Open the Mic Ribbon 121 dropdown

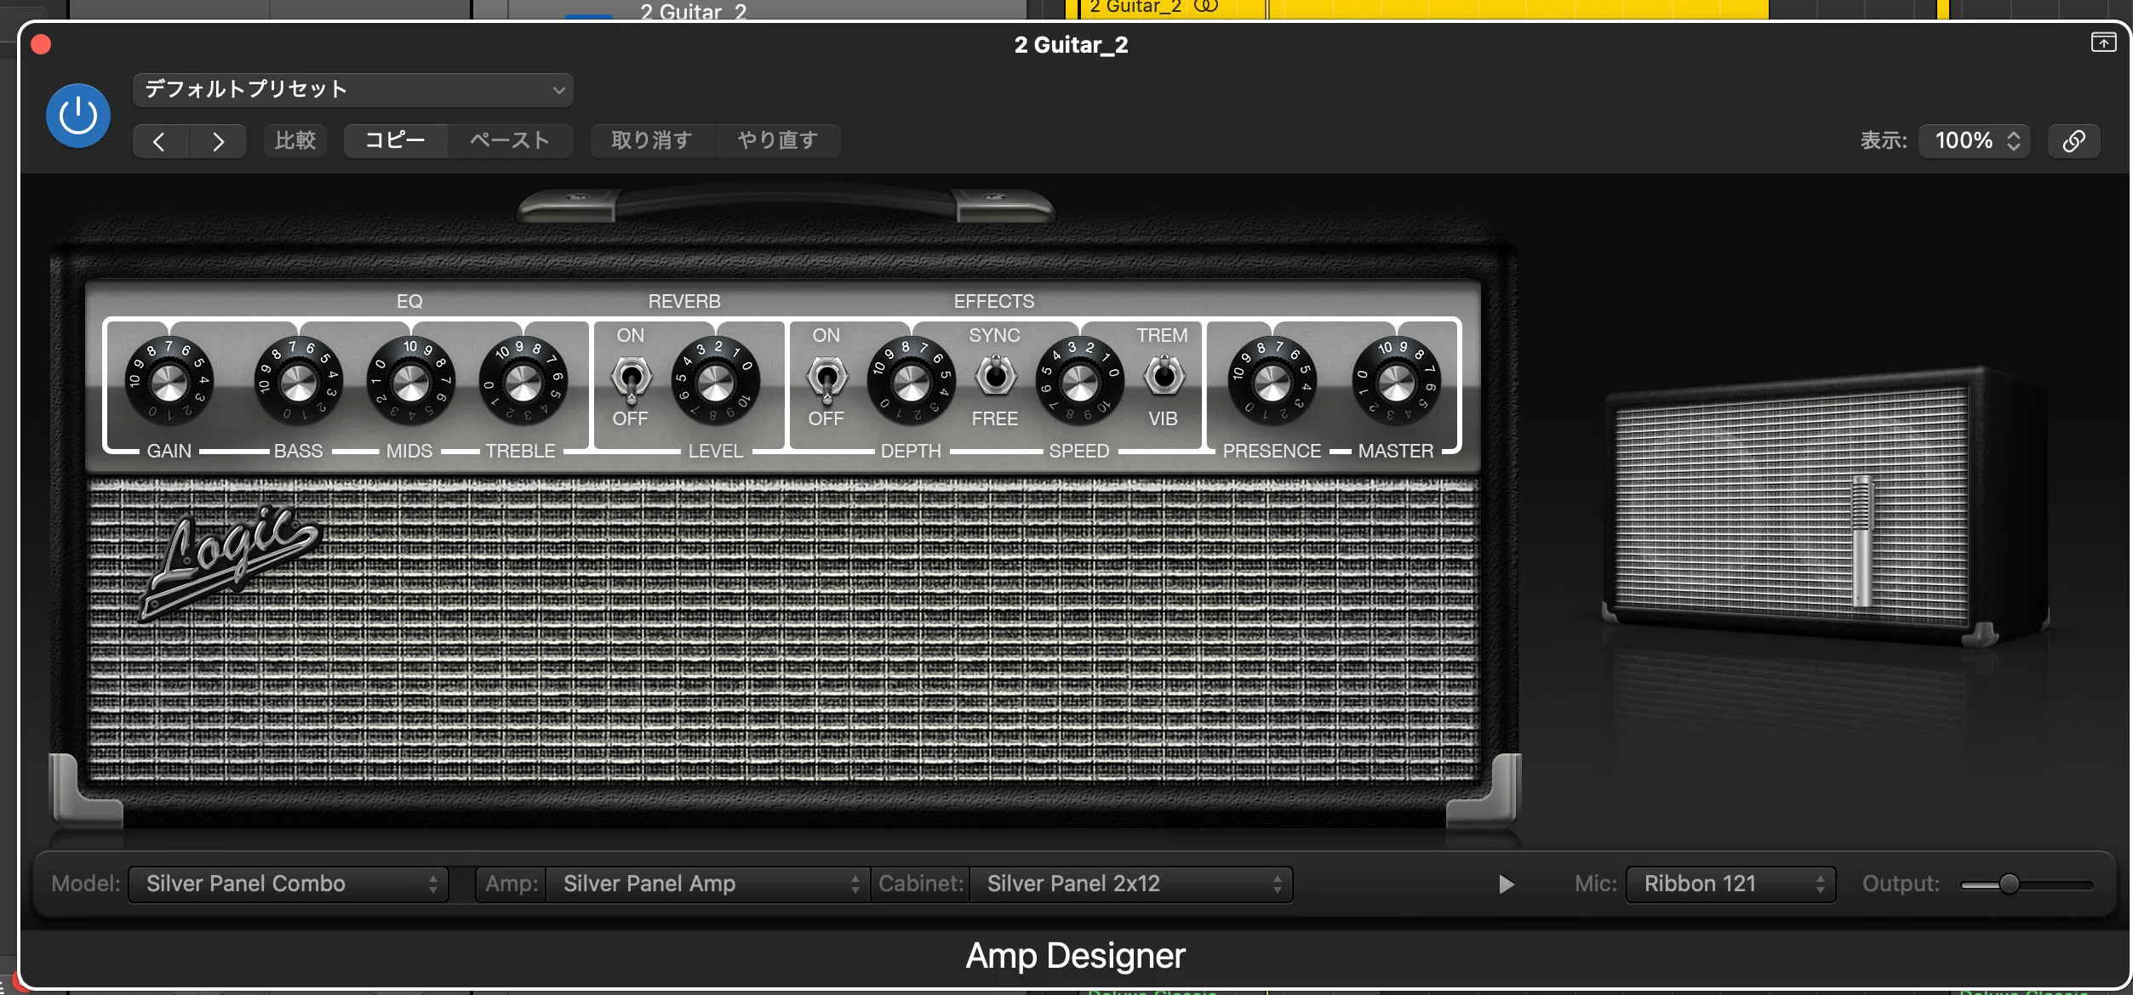point(1730,884)
